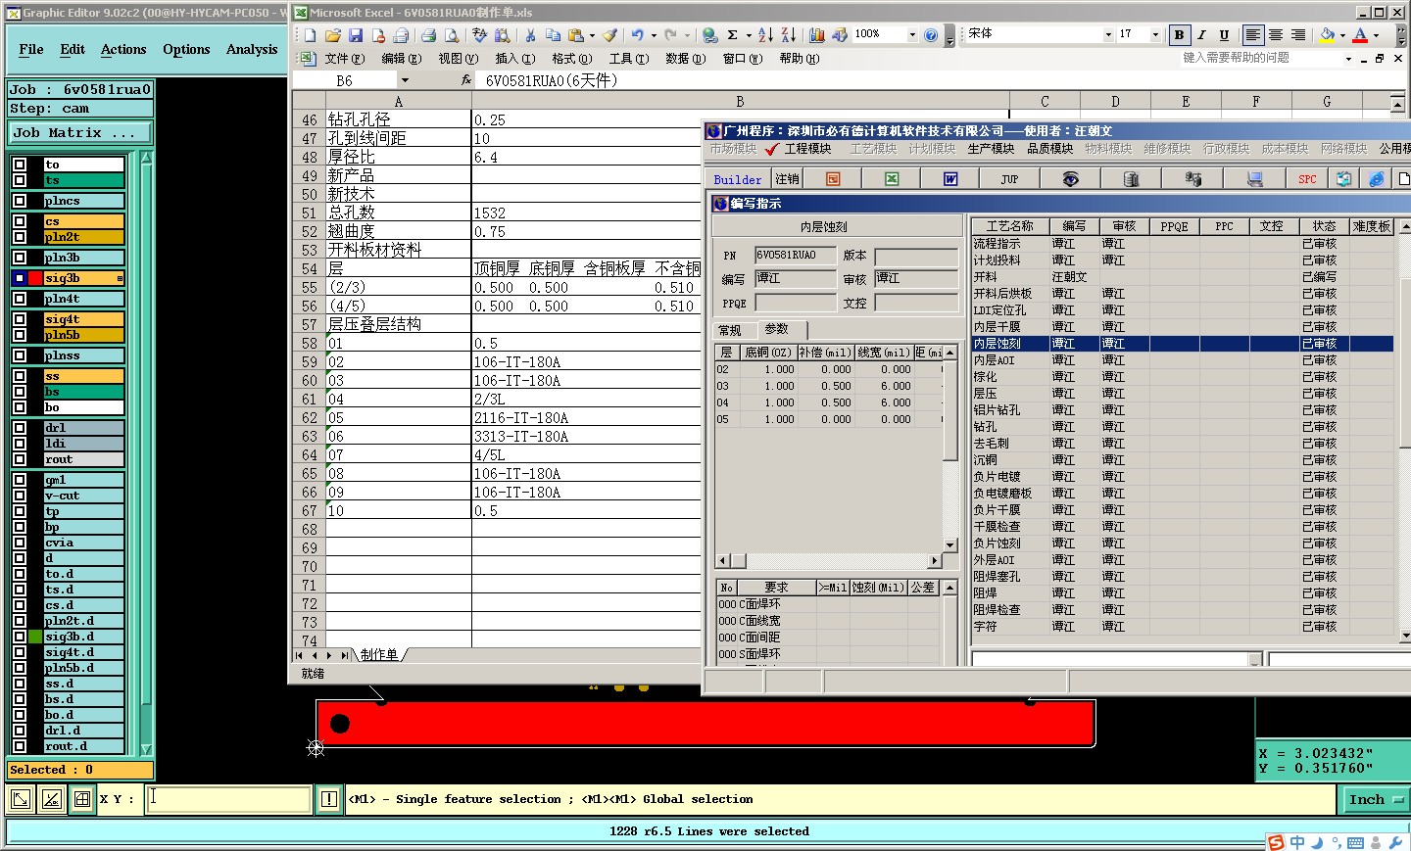Click the Cut scissors icon in Excel
The height and width of the screenshot is (851, 1411).
(530, 35)
